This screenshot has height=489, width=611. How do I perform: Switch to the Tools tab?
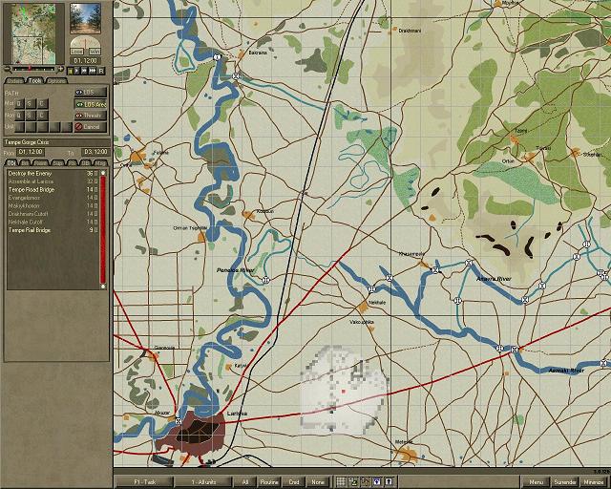[x=35, y=81]
